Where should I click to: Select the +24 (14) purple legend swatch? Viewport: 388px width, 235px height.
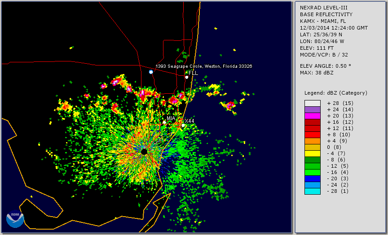(312, 109)
